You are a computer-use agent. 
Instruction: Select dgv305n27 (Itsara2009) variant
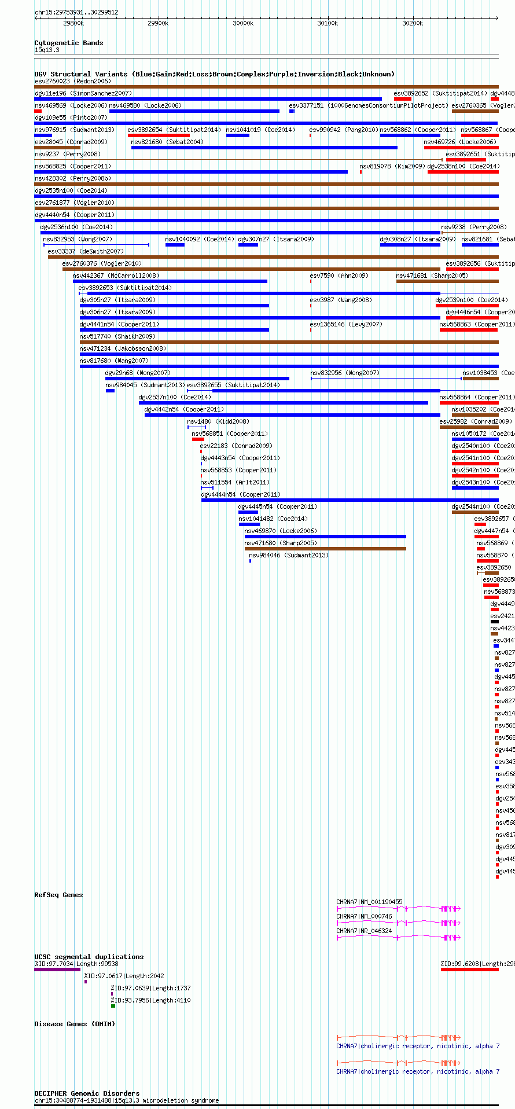pos(117,300)
